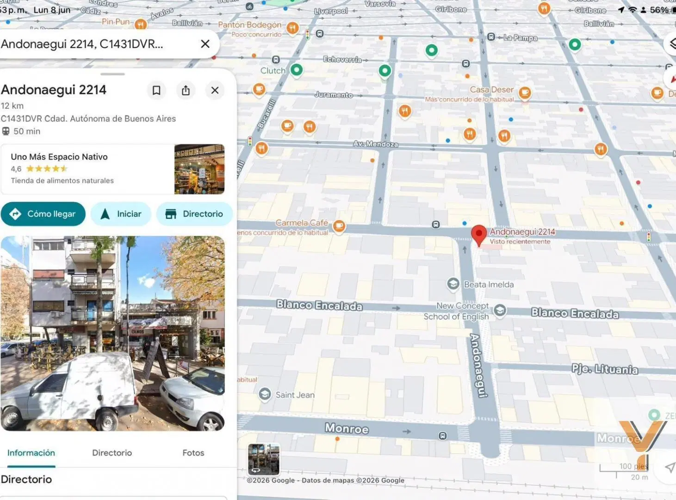
Task: Tap the bus stop icon on Monroe
Action: click(443, 436)
